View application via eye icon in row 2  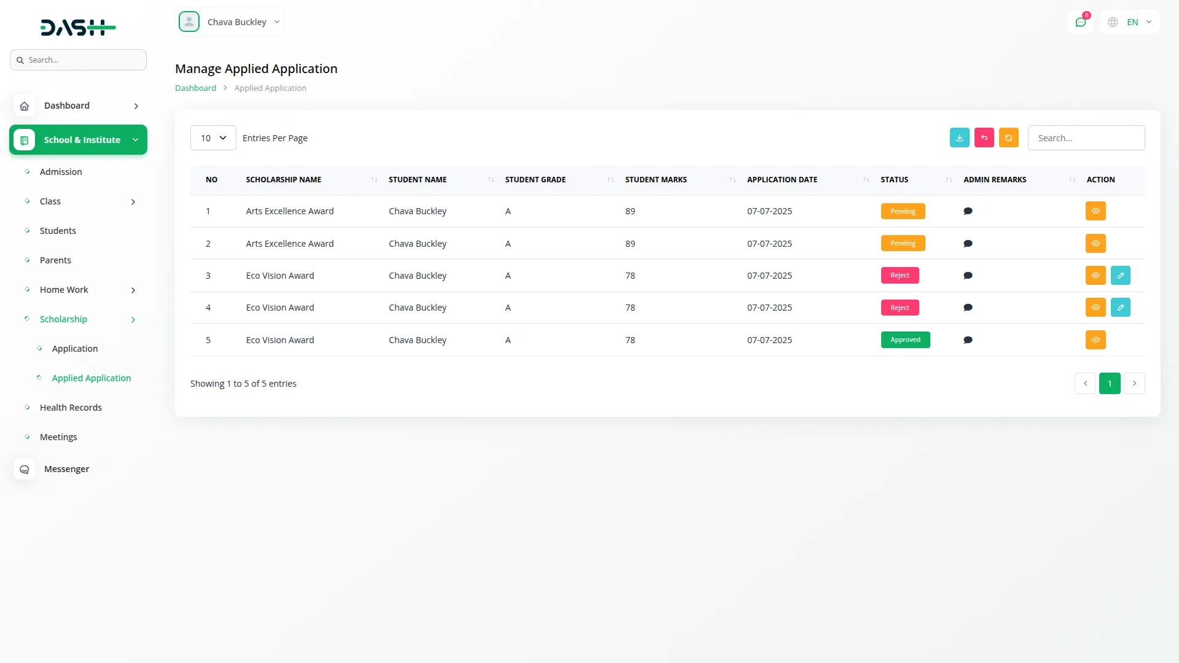click(1095, 244)
